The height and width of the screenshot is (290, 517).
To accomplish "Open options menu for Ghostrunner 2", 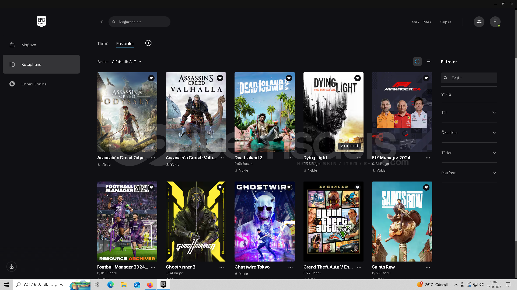I will click(222, 267).
